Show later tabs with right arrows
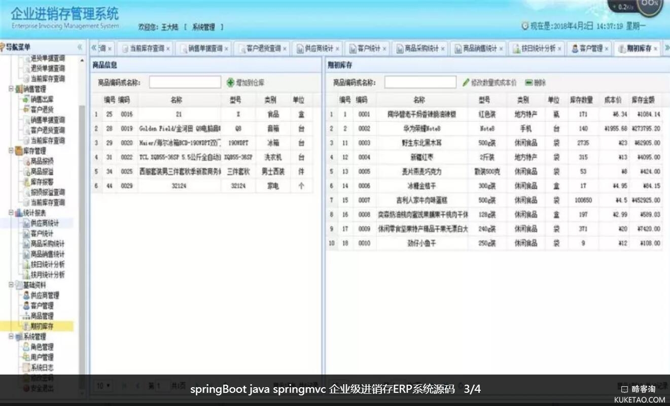670x406 pixels. 666,48
